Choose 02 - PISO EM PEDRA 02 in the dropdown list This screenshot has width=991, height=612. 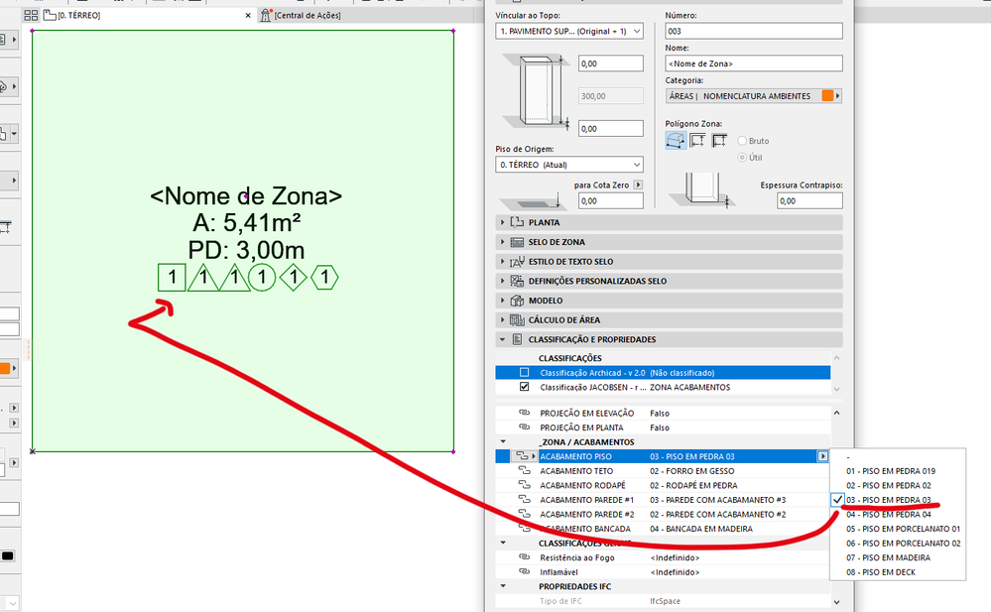tap(889, 486)
